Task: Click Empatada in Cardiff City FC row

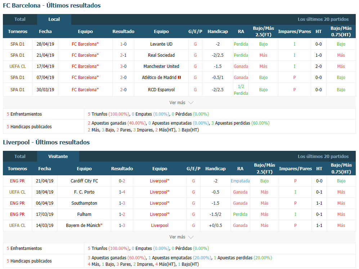Action: (240, 181)
